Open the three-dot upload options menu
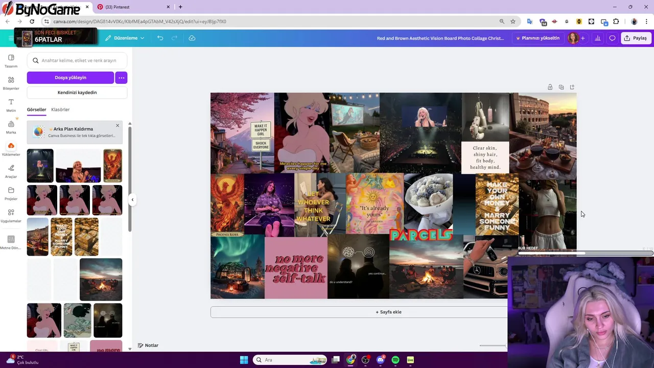Viewport: 654px width, 368px height. click(x=121, y=78)
